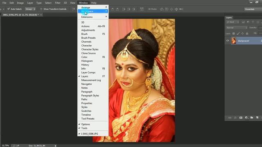Click the Distribute vertical centers icon

tap(113, 9)
